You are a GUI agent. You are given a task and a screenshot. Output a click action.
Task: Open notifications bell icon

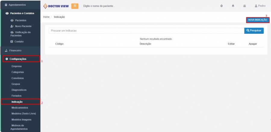tap(233, 6)
